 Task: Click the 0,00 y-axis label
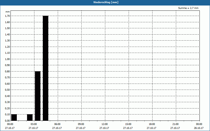click(x=7, y=121)
